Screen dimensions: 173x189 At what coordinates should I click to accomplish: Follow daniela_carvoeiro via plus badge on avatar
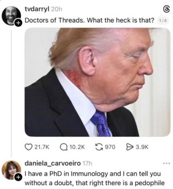18,177
